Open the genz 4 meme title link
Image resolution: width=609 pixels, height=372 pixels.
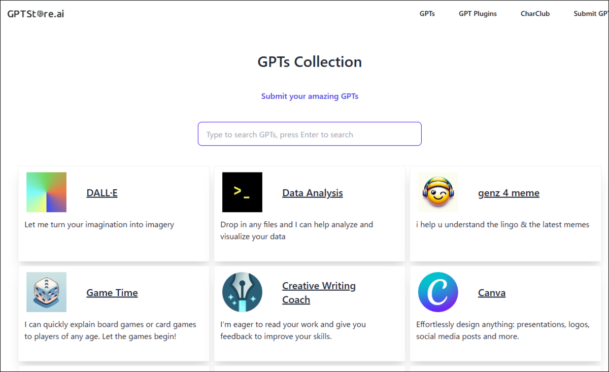[509, 193]
